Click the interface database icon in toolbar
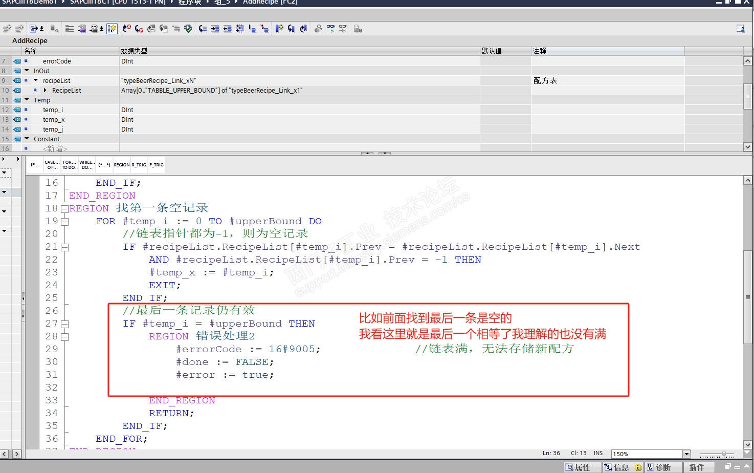The height and width of the screenshot is (473, 754). pyautogui.click(x=54, y=29)
